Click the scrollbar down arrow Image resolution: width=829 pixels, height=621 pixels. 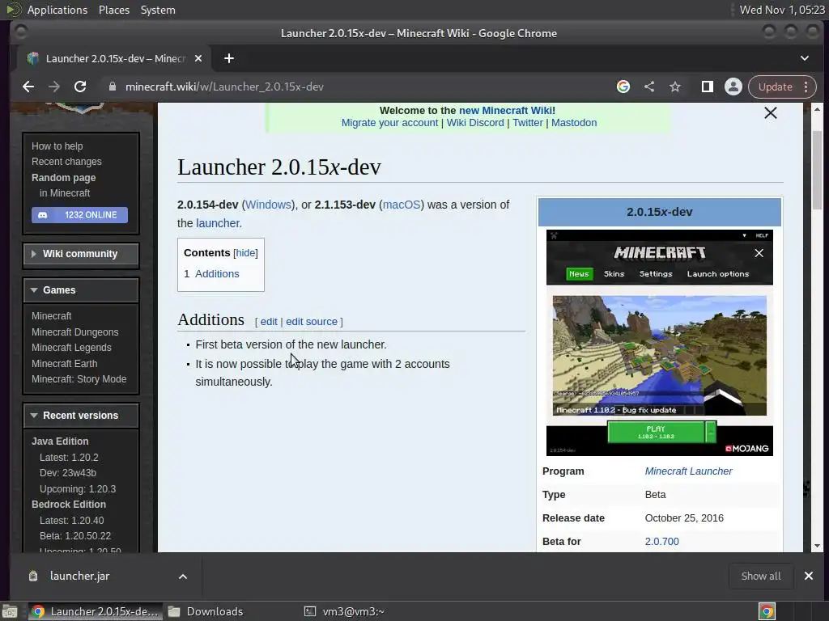[x=818, y=546]
